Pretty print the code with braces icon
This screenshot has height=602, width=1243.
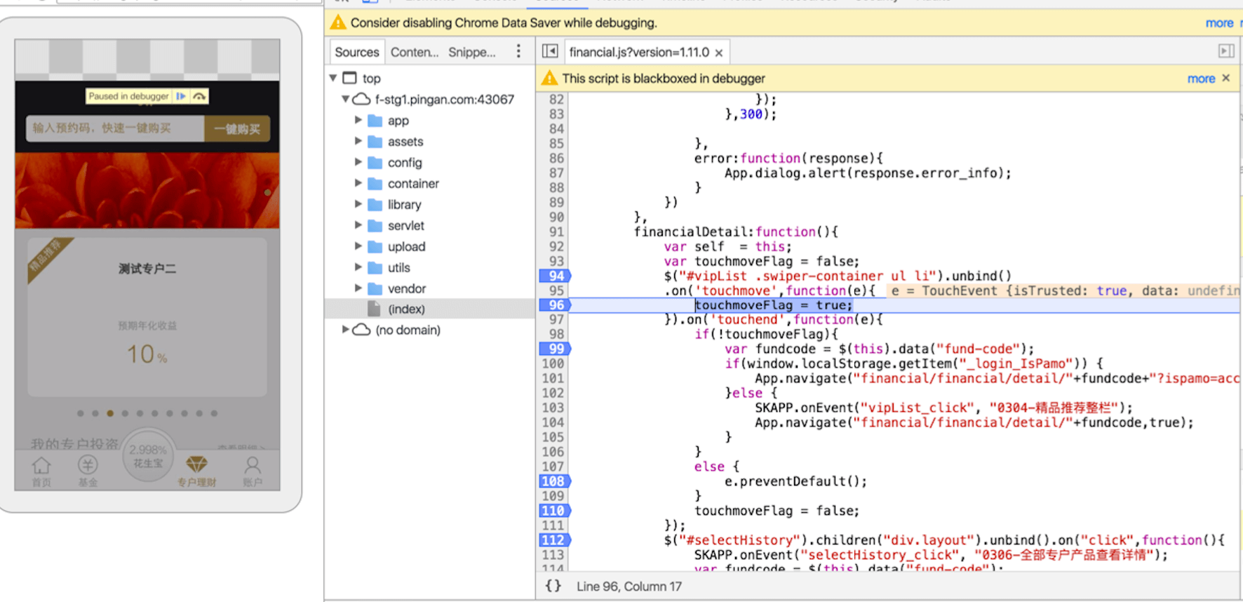(x=553, y=586)
